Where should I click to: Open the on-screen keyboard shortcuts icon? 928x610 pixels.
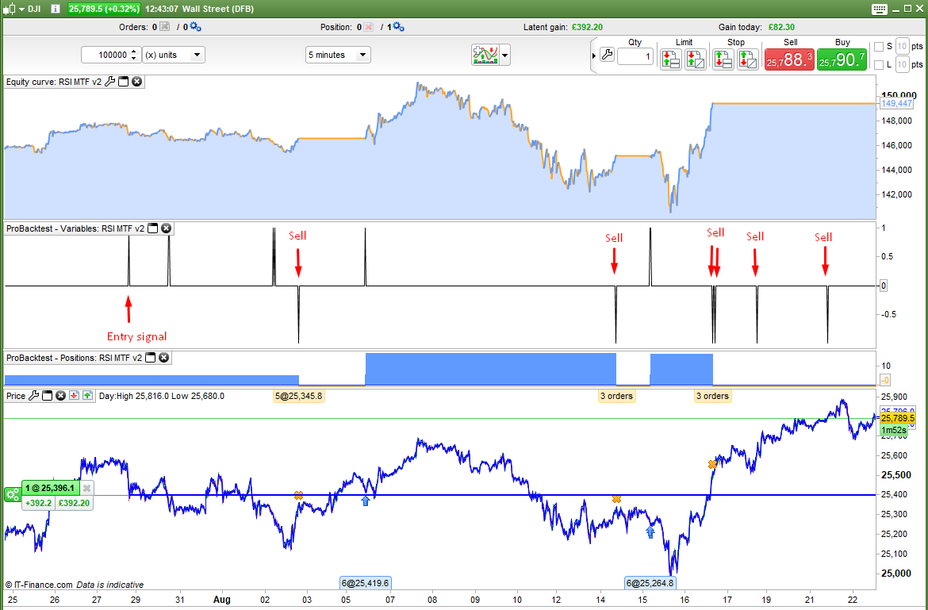[880, 9]
